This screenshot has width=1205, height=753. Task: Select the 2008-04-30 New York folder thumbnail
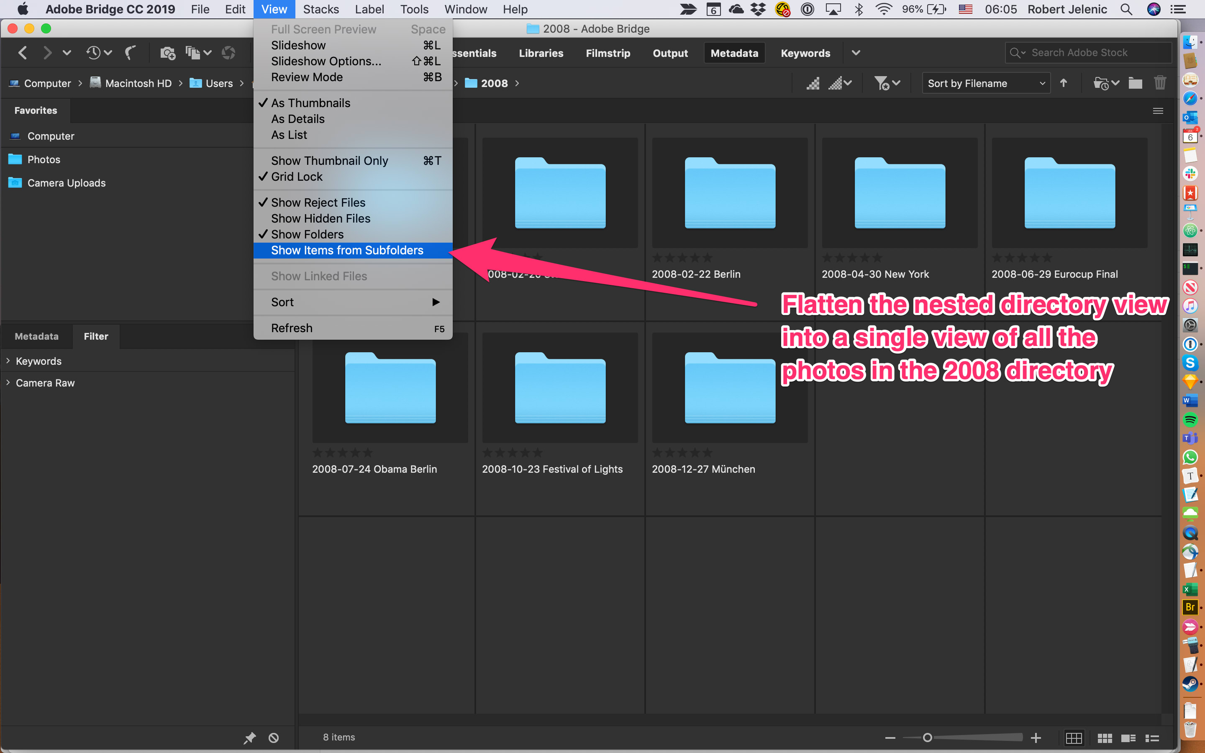899,193
